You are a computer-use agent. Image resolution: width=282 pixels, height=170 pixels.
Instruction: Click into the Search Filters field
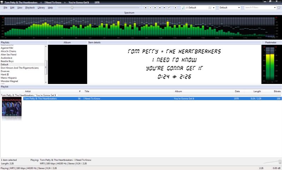pyautogui.click(x=259, y=7)
